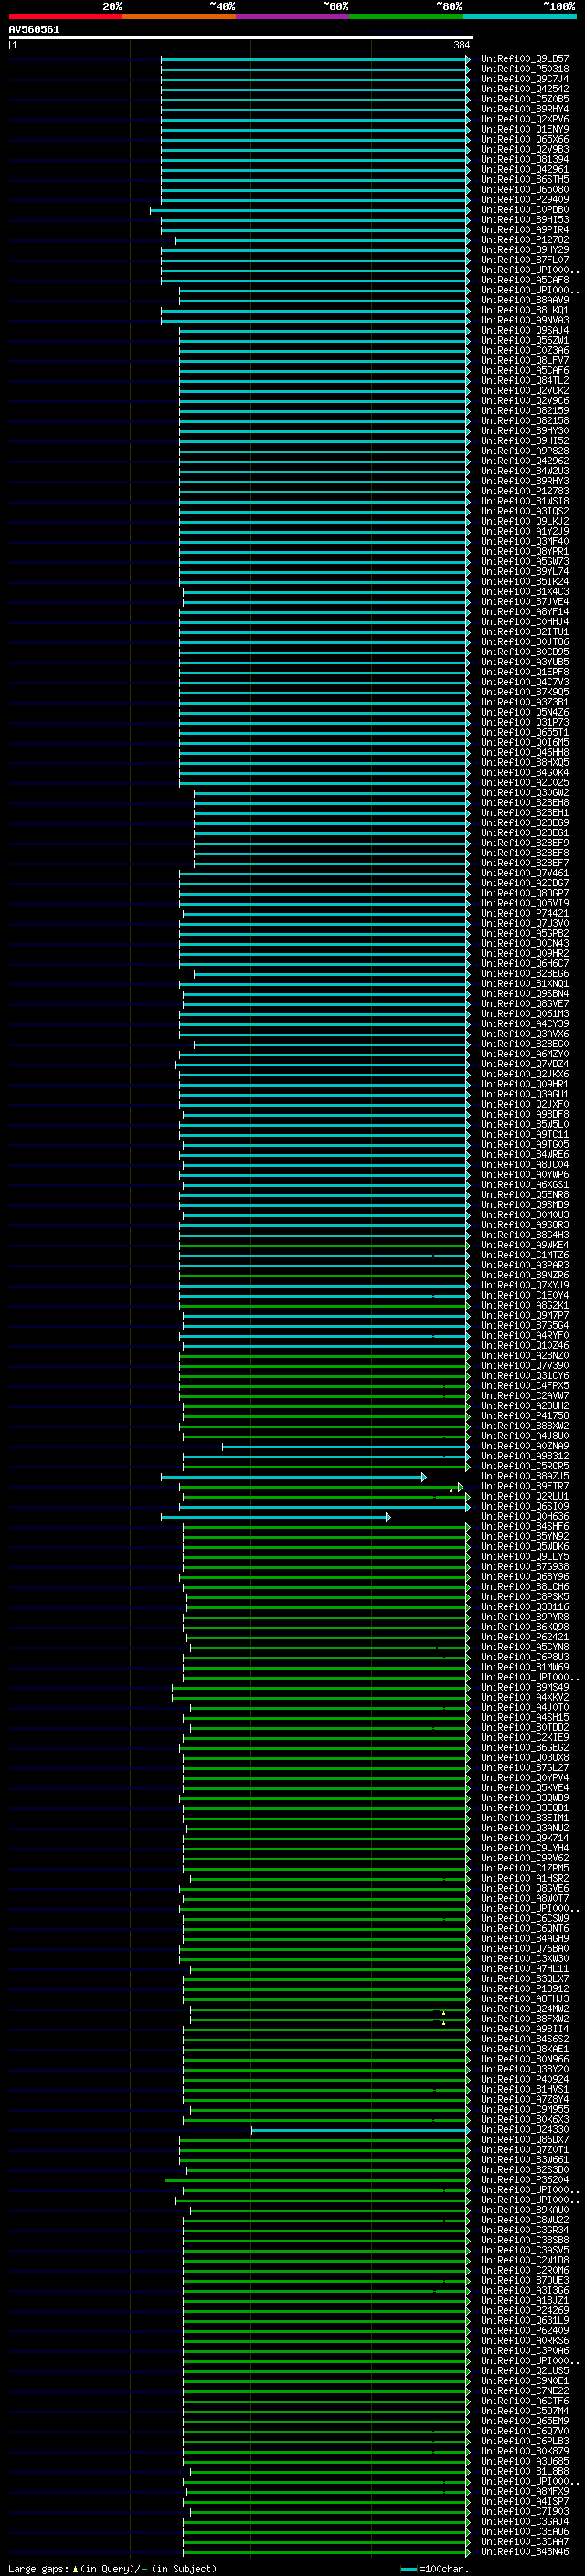Viewport: 585px width, 2576px height.
Task: Select label UniRef100_Q65EM9
Action: point(525,2421)
